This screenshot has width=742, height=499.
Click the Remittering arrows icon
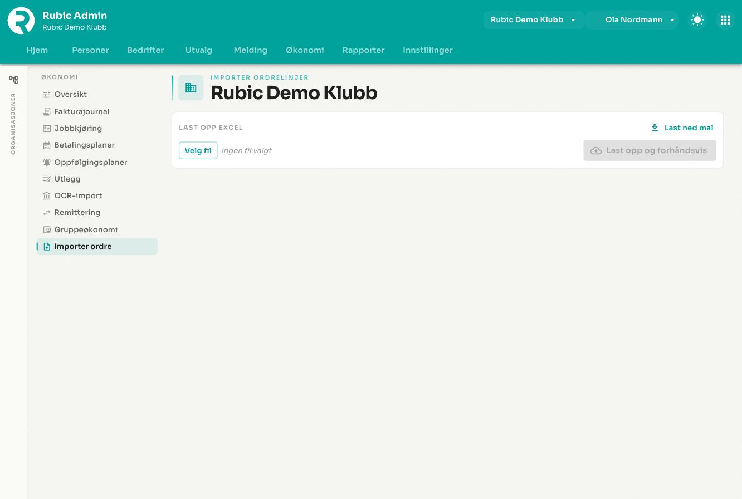coord(47,213)
